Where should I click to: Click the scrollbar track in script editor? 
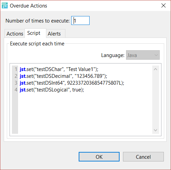[155, 100]
